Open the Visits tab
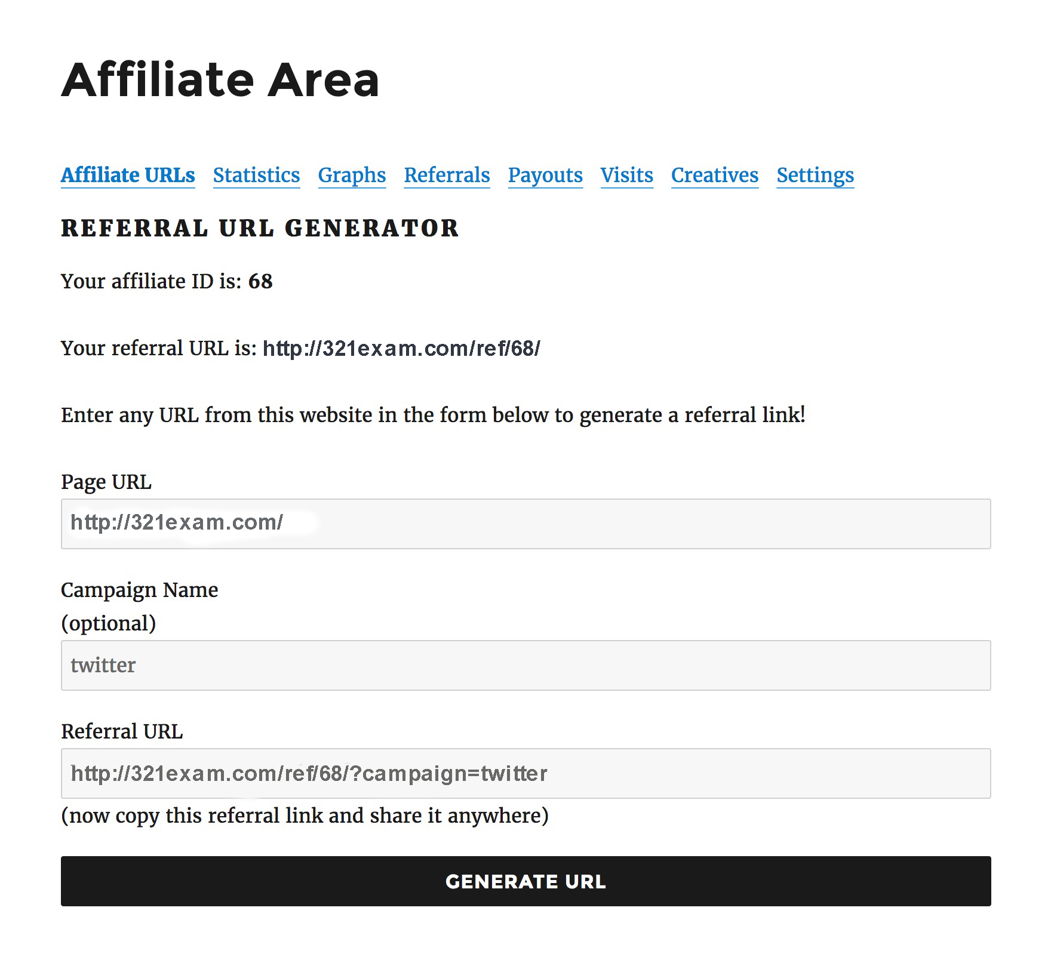This screenshot has width=1051, height=966. 626,175
